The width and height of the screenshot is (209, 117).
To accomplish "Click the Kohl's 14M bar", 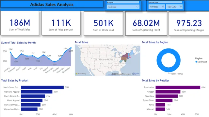I will 160,105.
